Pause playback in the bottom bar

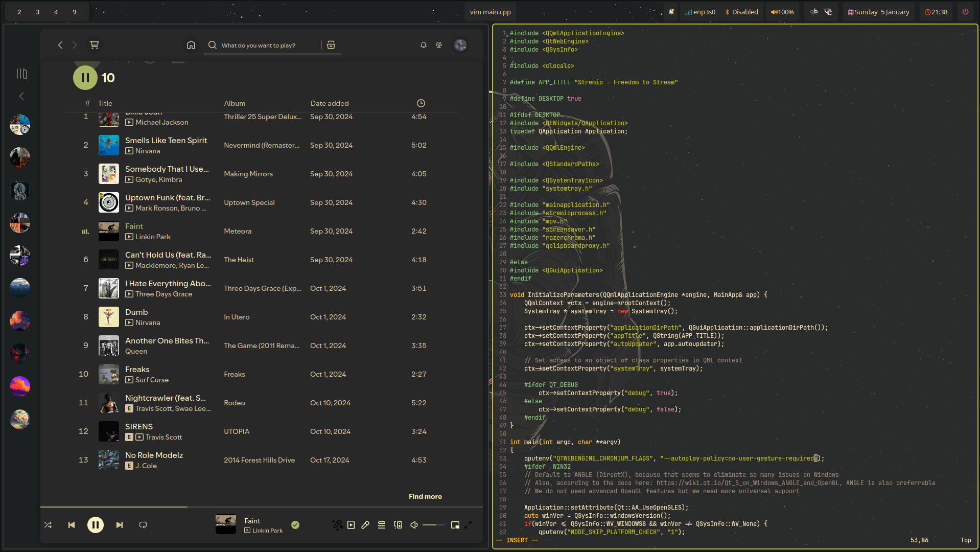point(96,525)
